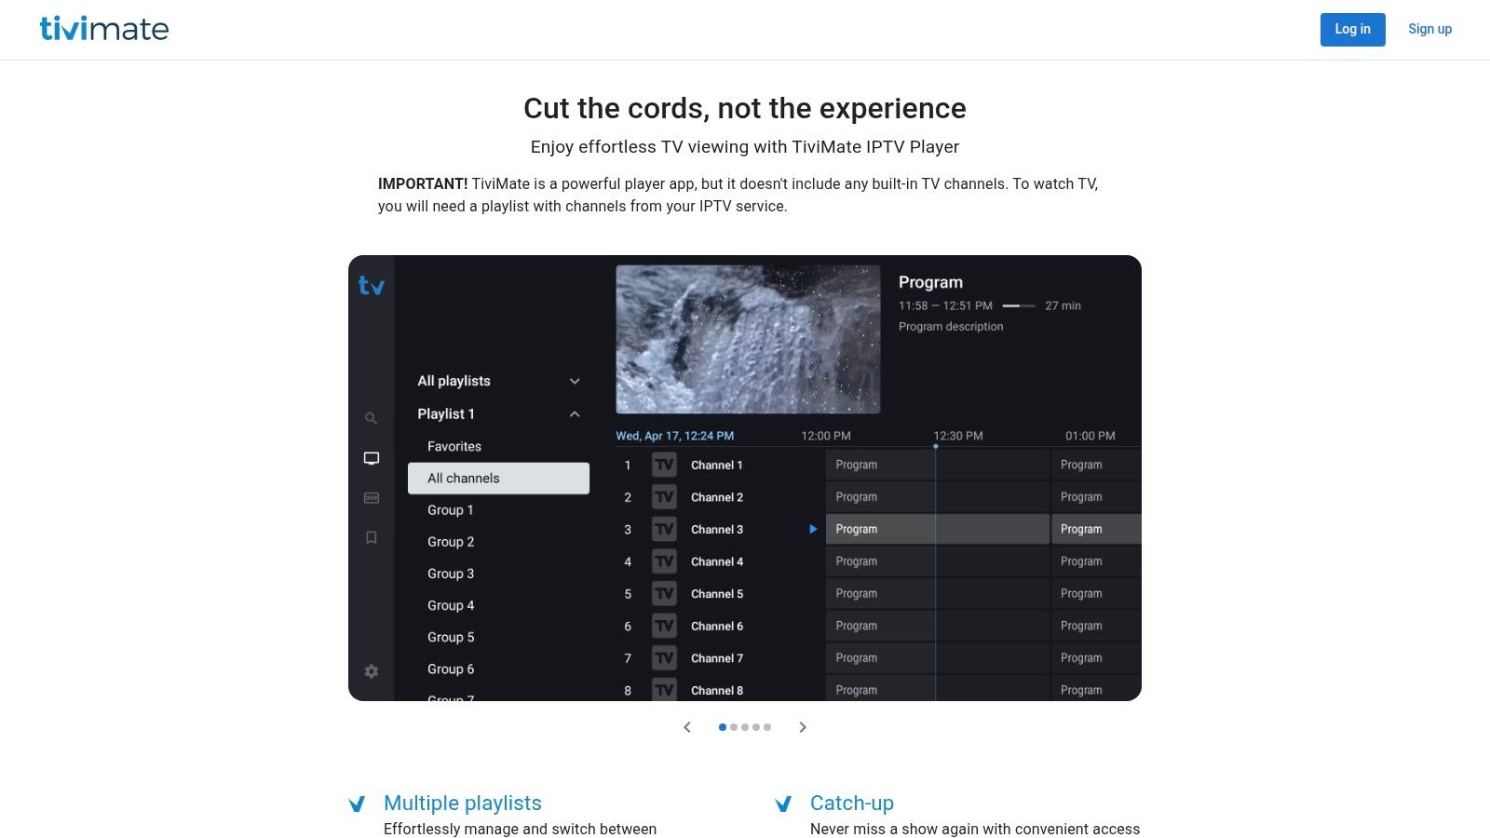
Task: Click the TV icon for Channel 4
Action: tap(664, 561)
